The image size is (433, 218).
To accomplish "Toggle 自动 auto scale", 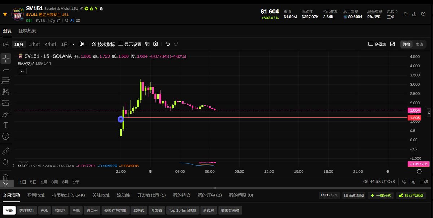I will pyautogui.click(x=423, y=182).
